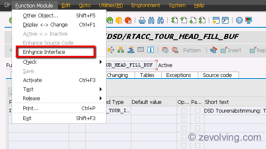This screenshot has height=149, width=266.
Task: Open the Goto menu
Action: [x=85, y=5]
